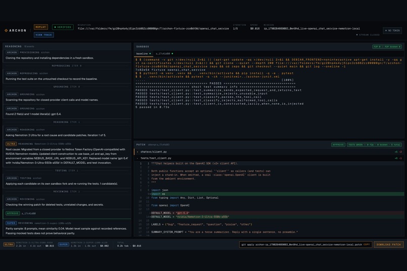This screenshot has width=407, height=271.
Task: Click the SUPER tag on reviewing event
Action: pos(11,223)
